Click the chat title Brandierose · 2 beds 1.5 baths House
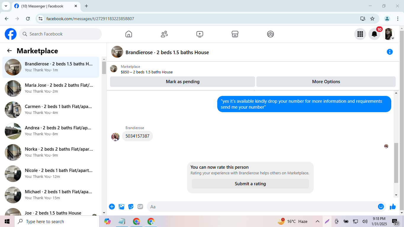This screenshot has height=227, width=404. point(167,52)
